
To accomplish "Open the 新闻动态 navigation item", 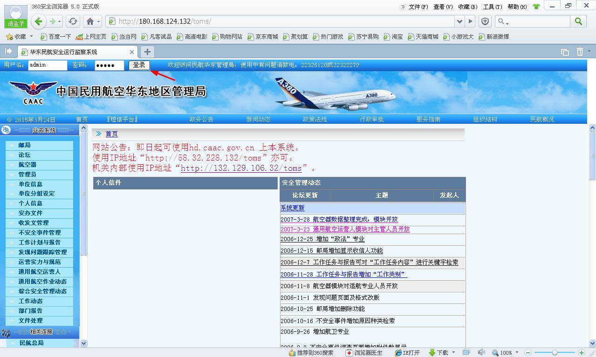I will coord(258,119).
